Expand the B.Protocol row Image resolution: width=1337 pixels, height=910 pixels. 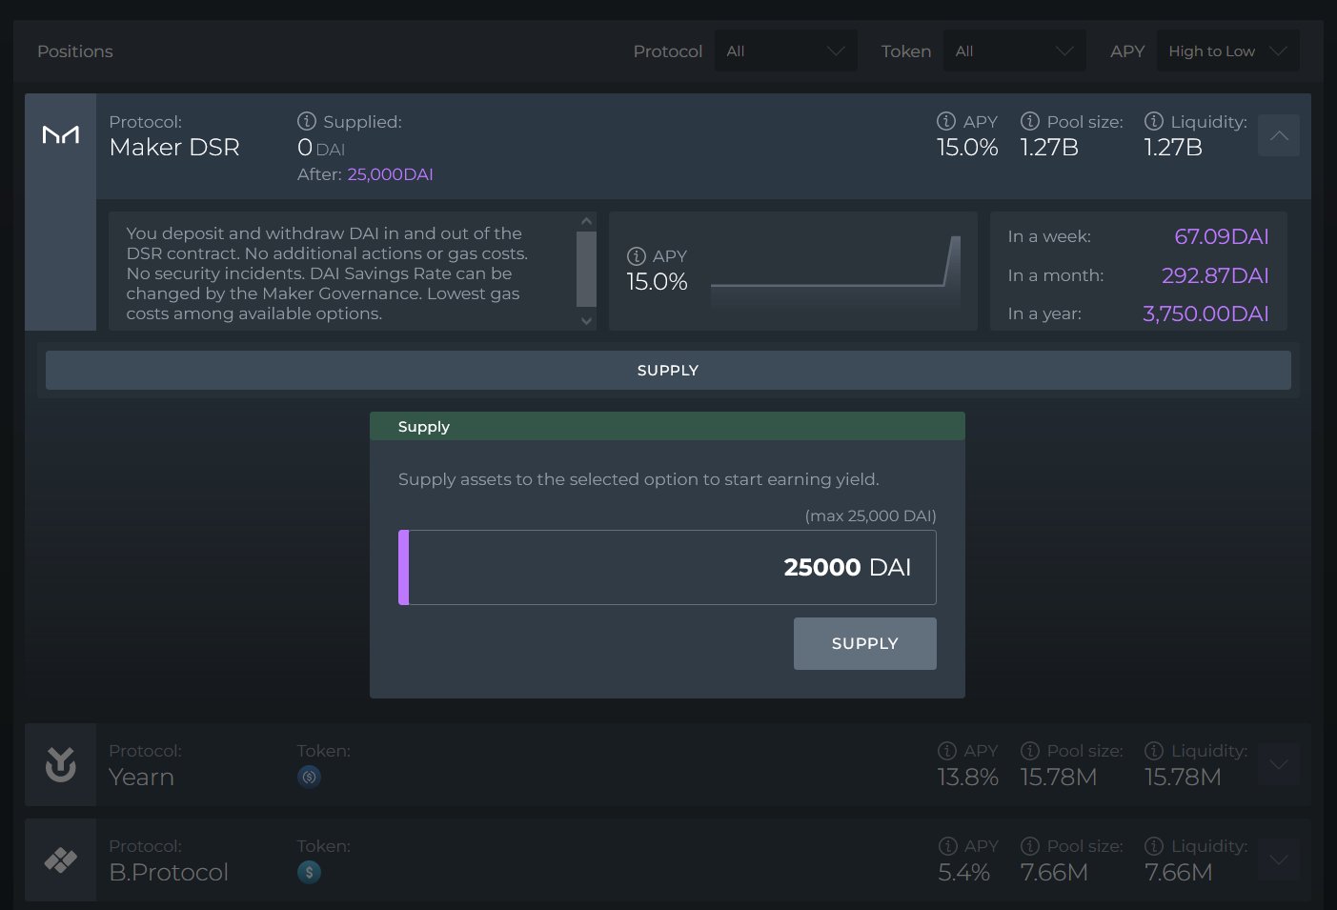(1279, 859)
